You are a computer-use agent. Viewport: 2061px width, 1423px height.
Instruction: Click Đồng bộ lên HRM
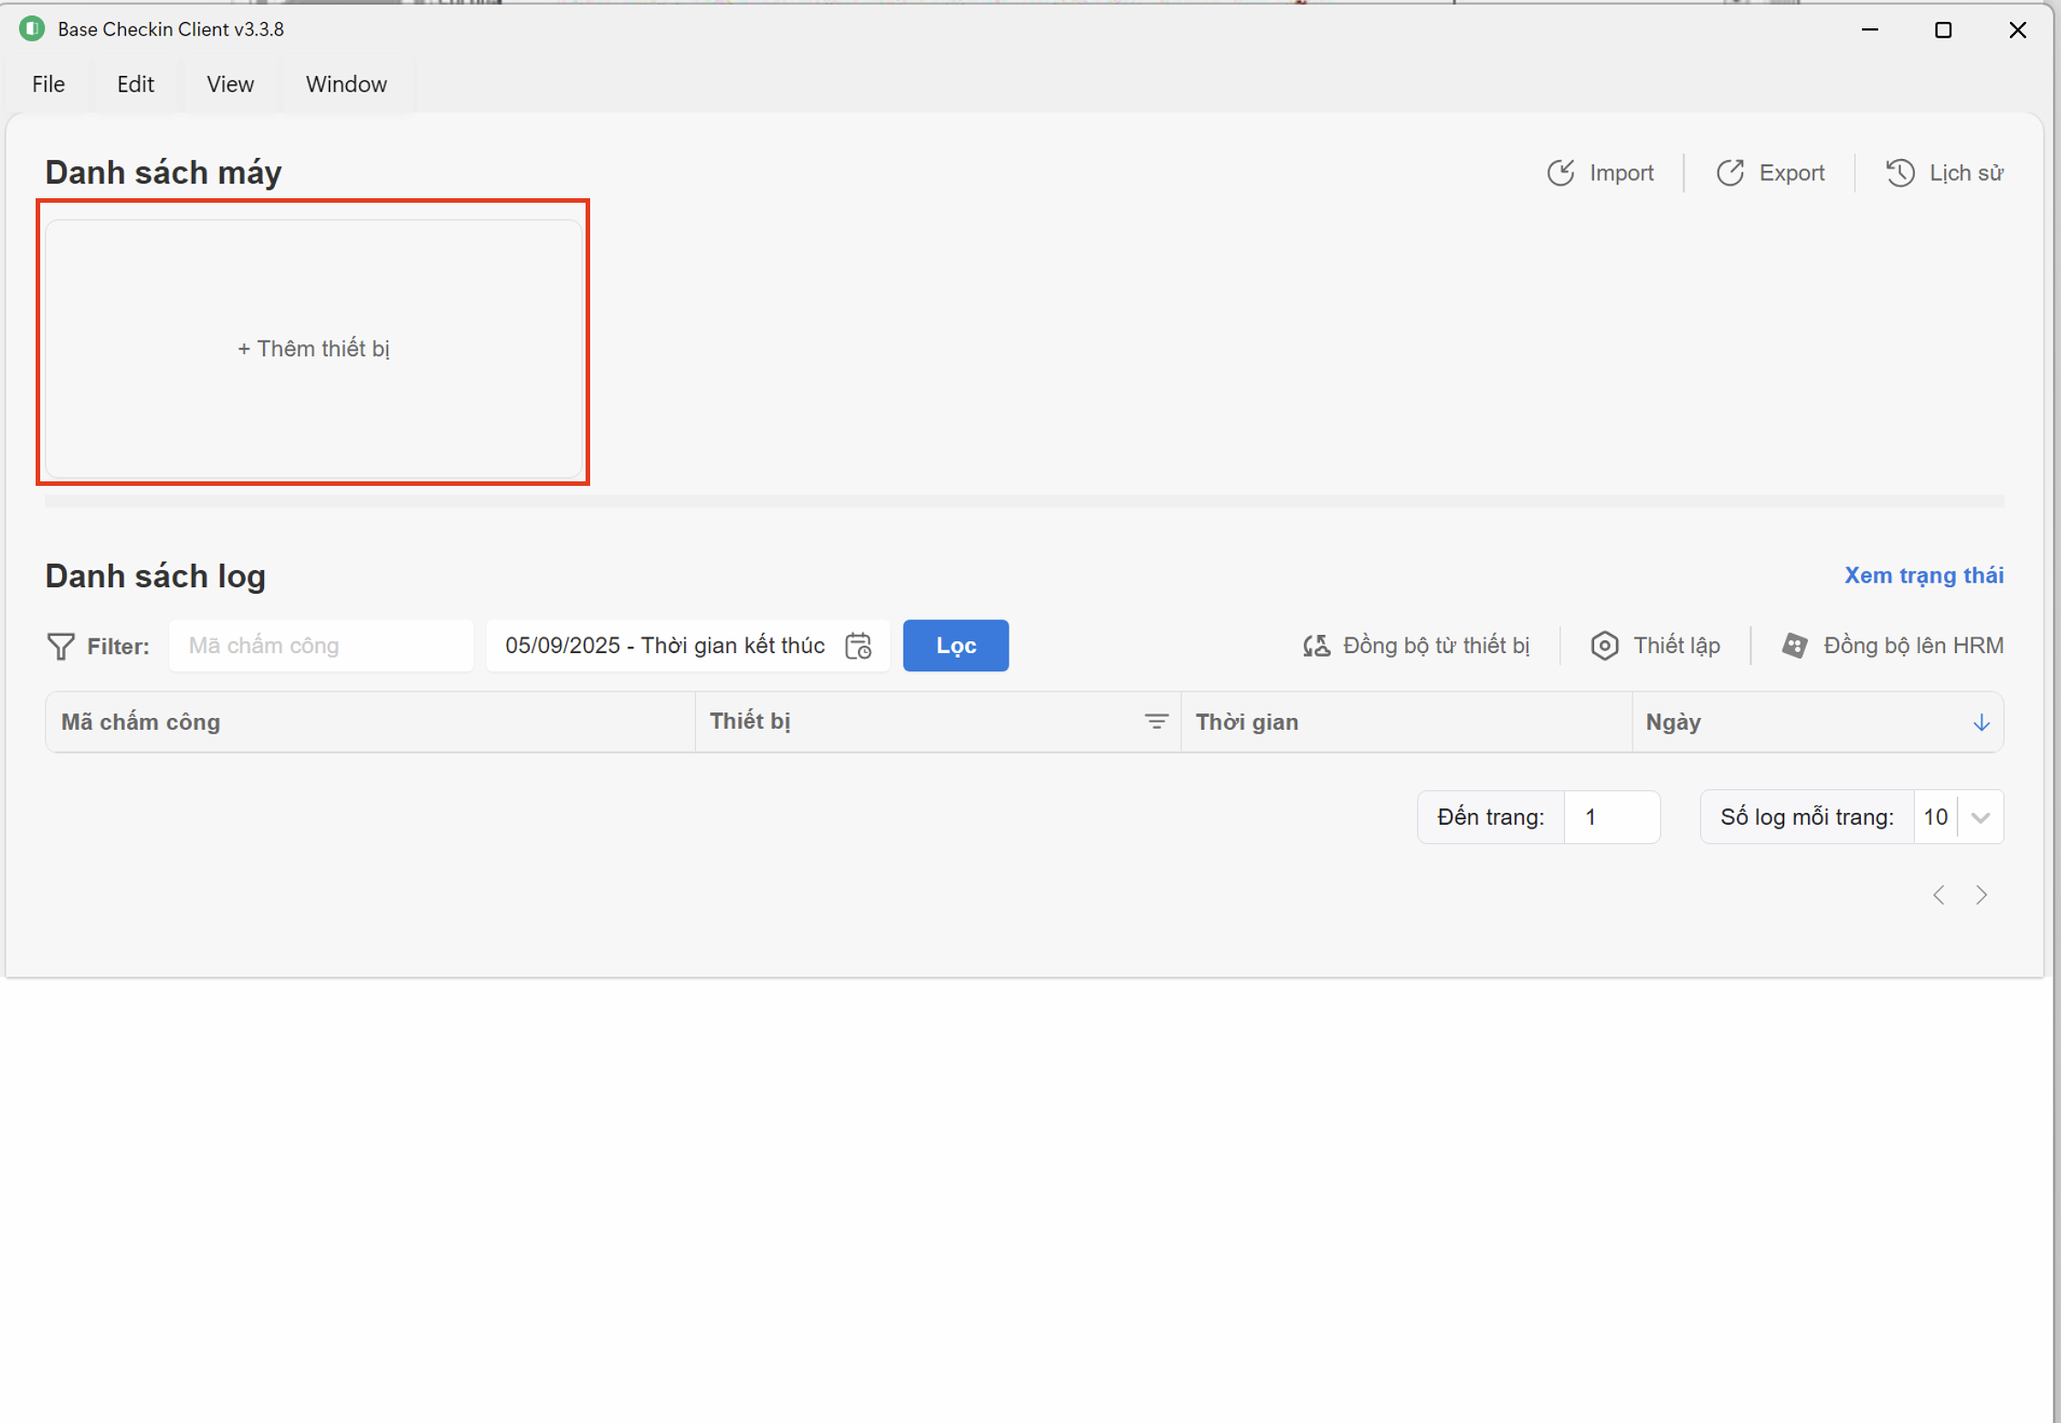[x=1892, y=646]
